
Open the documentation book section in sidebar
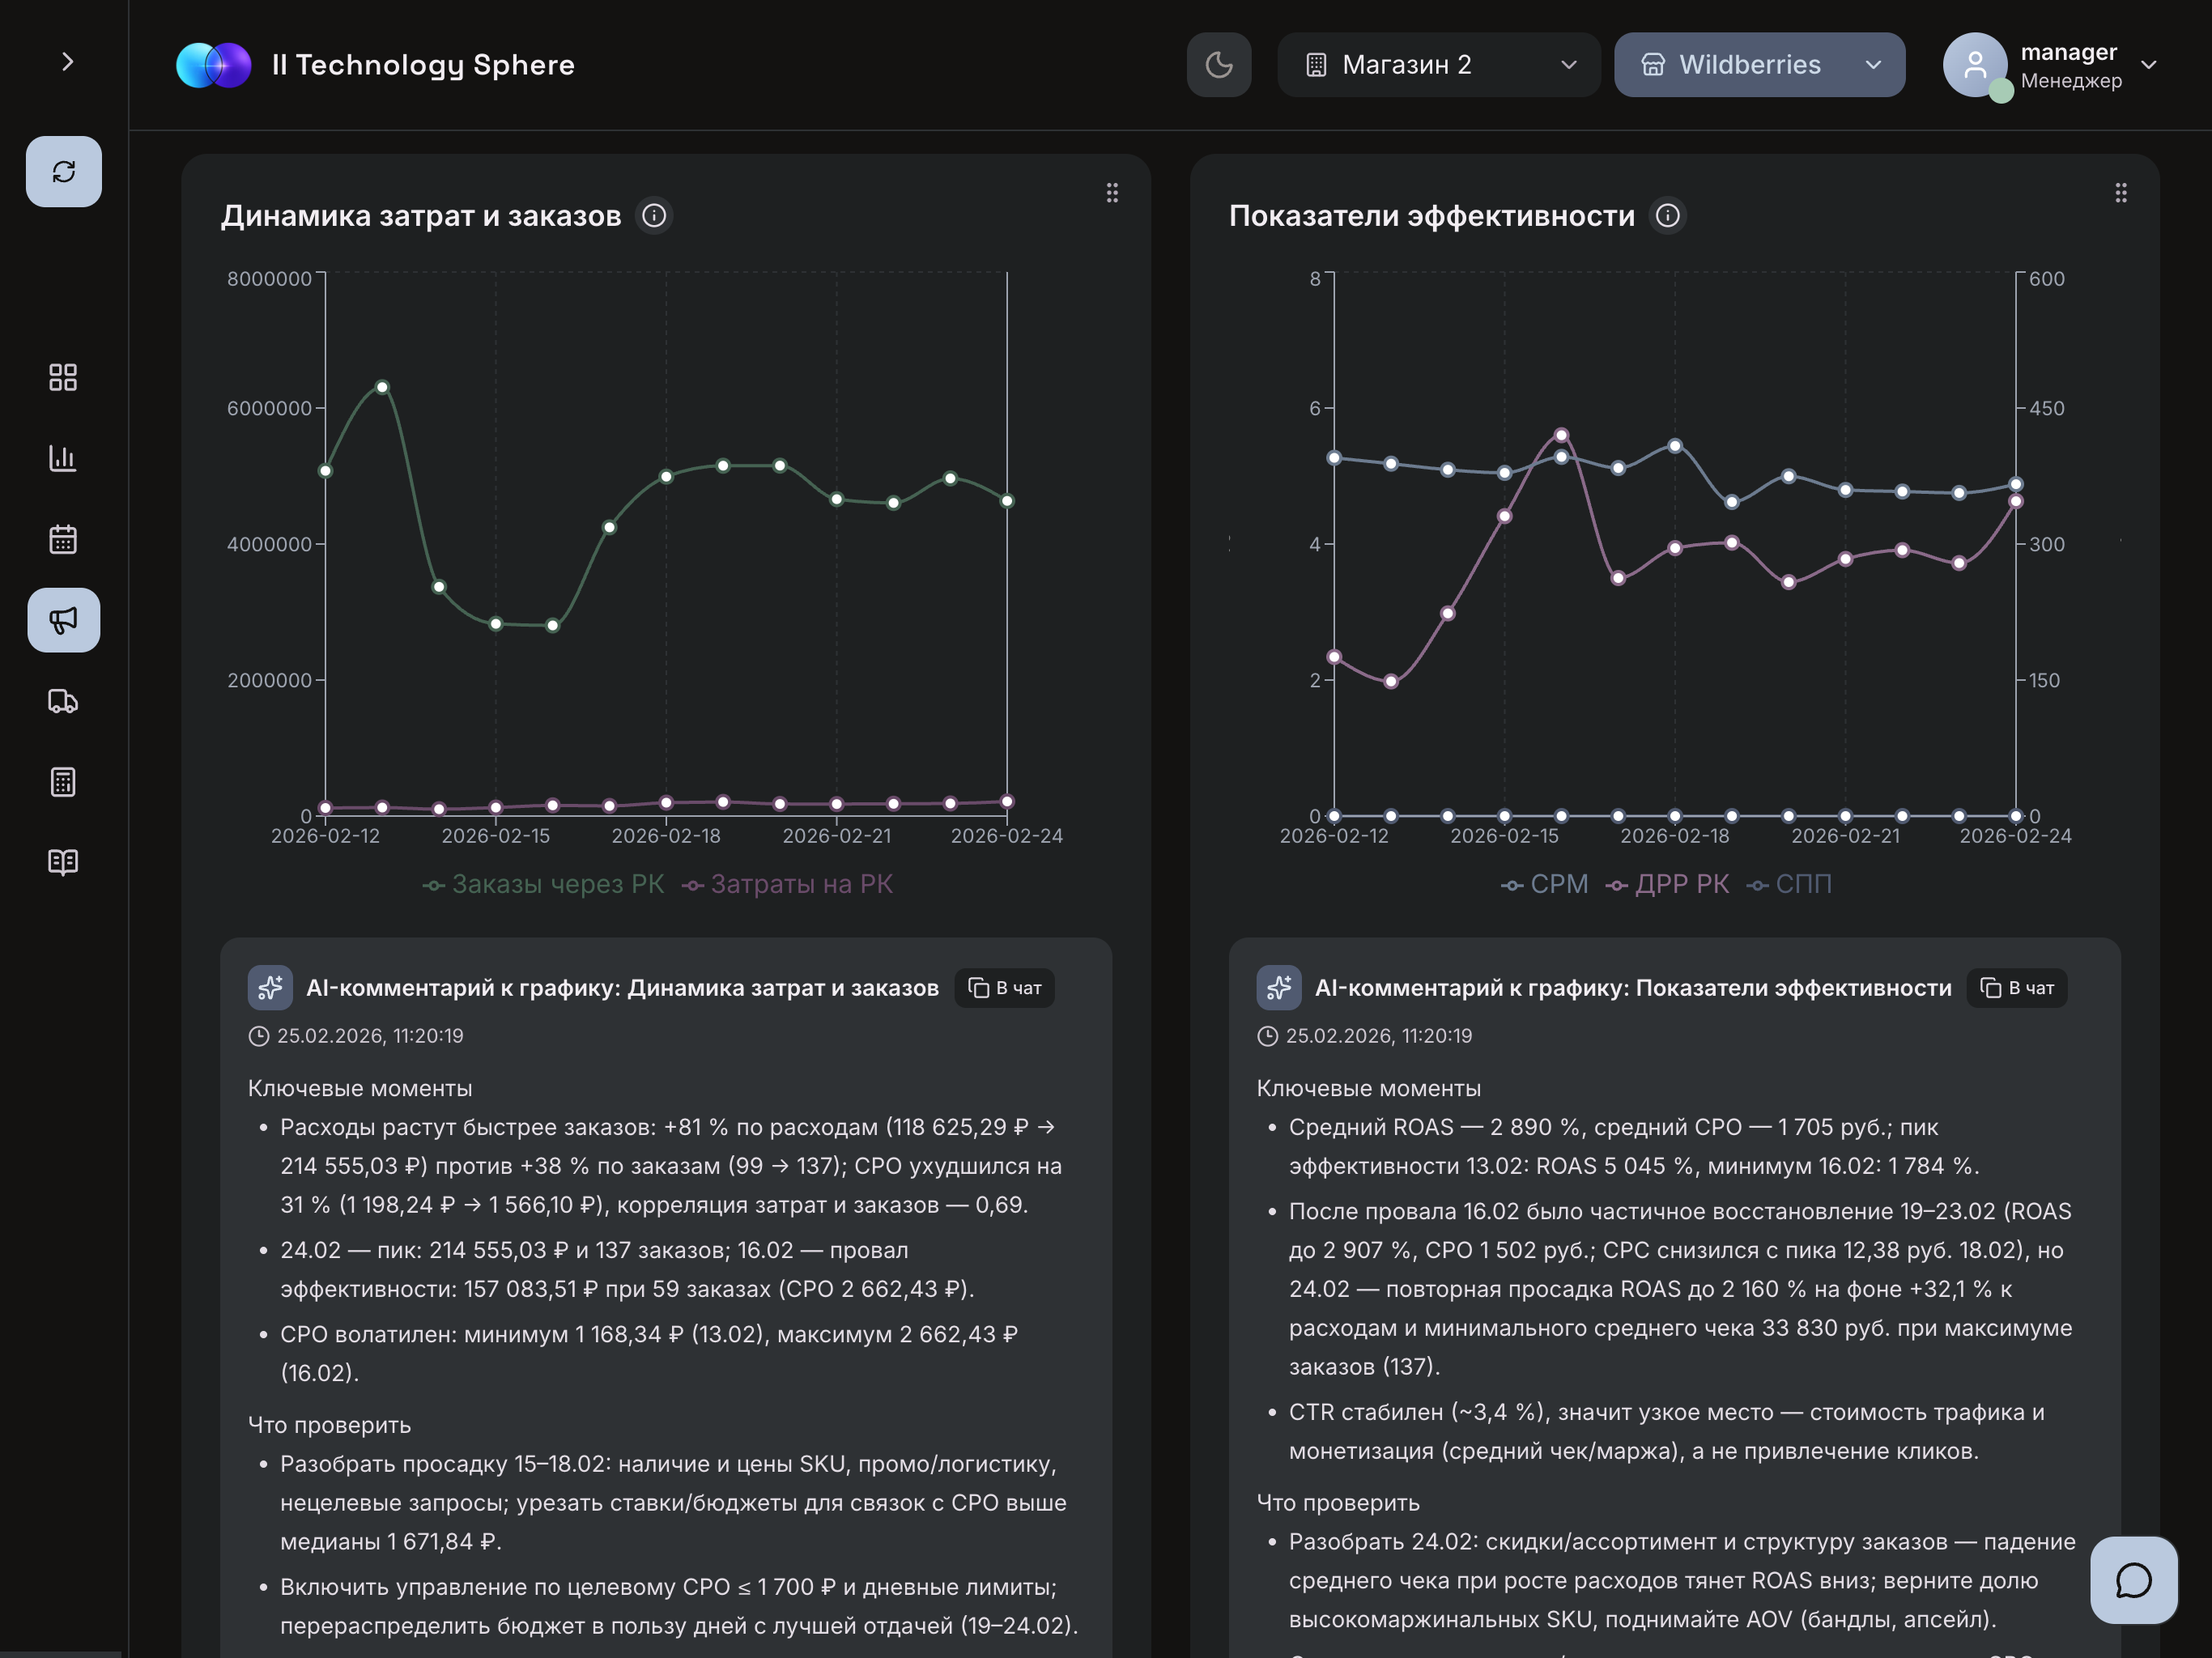tap(63, 862)
